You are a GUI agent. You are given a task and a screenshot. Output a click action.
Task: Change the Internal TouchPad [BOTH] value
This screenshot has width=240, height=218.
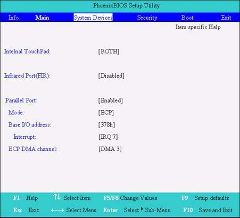[109, 52]
